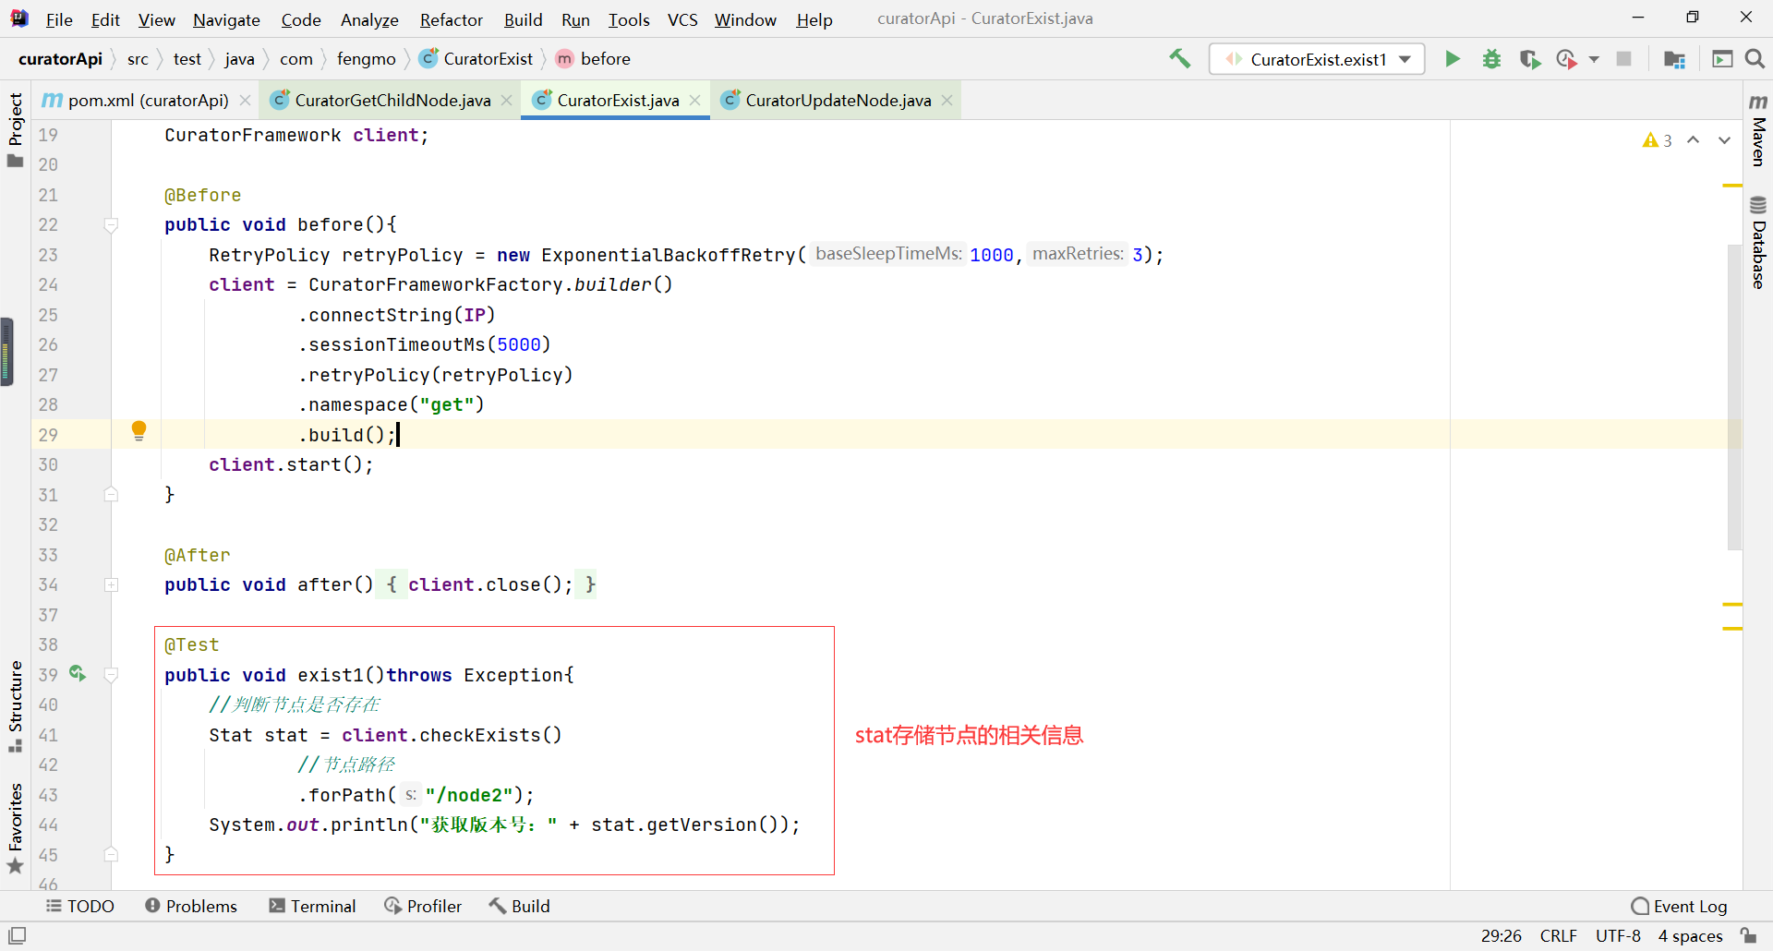1773x951 pixels.
Task: Open Search Everywhere magnifier icon
Action: pos(1755,59)
